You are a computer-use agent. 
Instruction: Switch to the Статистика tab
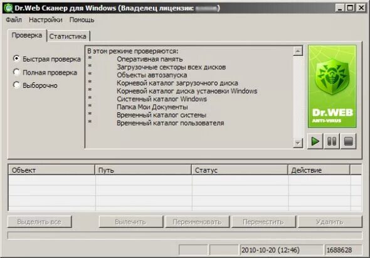[x=68, y=36]
